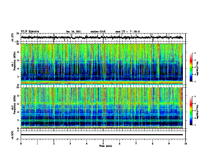The height and width of the screenshot is (161, 209).
Task: Click the ch.1 colorbar "log(PSD)" units label
Action: [198, 69]
